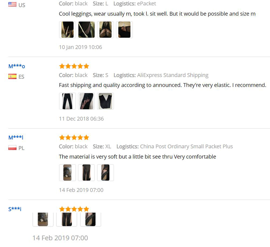Image resolution: width=270 pixels, height=247 pixels.
Task: View fourth photo in the US buyer's review
Action: click(124, 30)
